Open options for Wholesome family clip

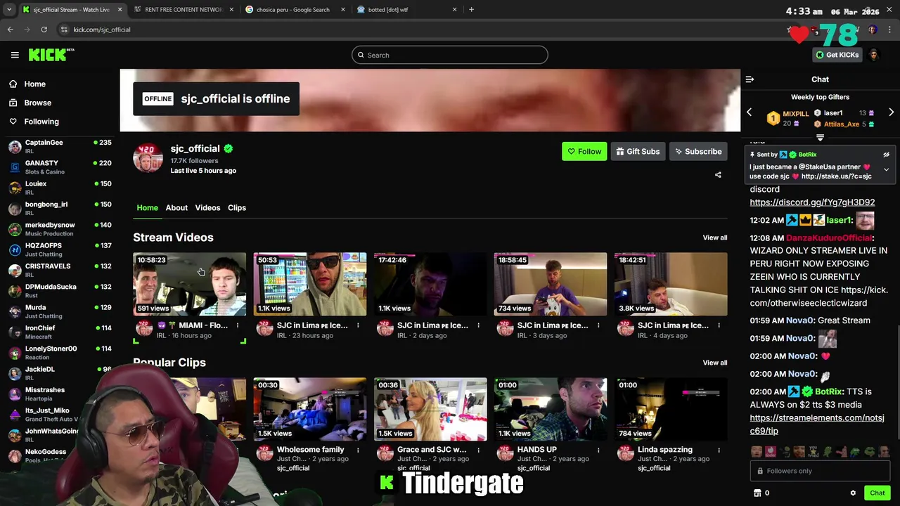tap(358, 450)
